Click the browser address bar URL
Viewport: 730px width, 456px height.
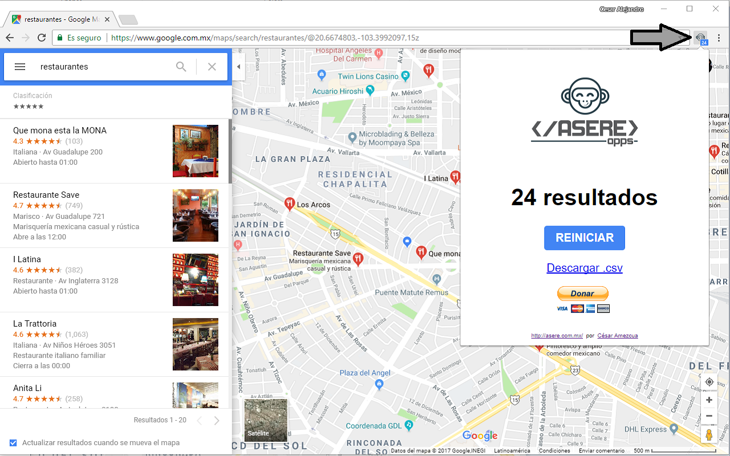click(x=265, y=38)
